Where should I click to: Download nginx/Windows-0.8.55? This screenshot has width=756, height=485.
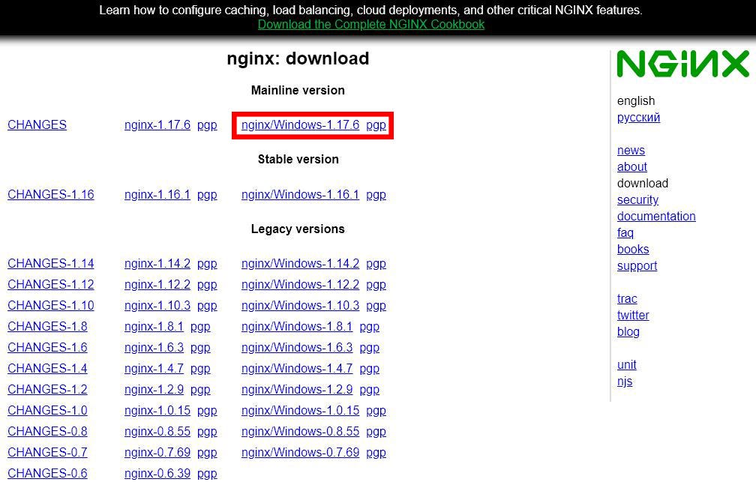click(x=300, y=431)
